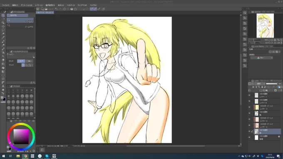Viewport: 283px width, 159px height.
Task: Hide overlay レイヤー2 using its eye icon
Action: point(249,107)
